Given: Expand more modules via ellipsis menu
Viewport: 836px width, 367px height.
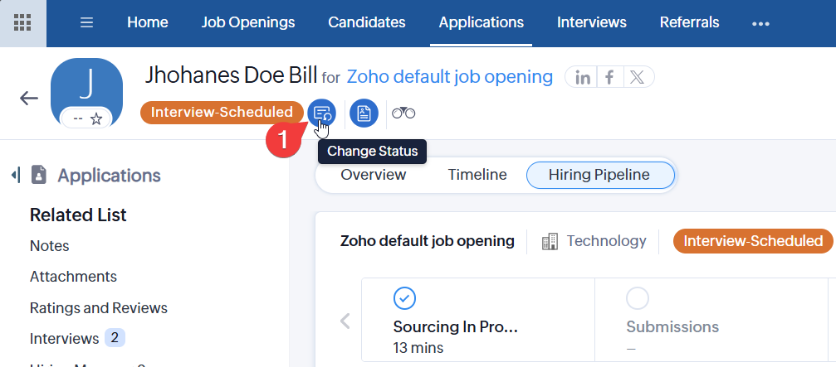Looking at the screenshot, I should pyautogui.click(x=760, y=23).
